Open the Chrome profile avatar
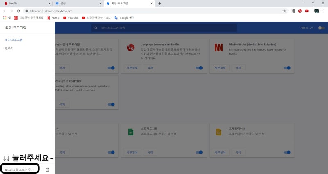Image resolution: width=328 pixels, height=174 pixels. (x=317, y=11)
